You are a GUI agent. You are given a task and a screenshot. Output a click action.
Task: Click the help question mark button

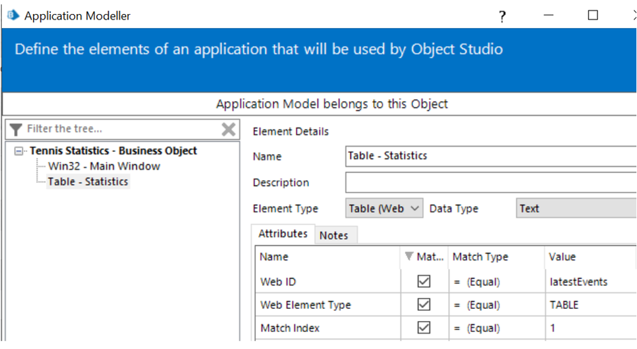click(x=502, y=17)
